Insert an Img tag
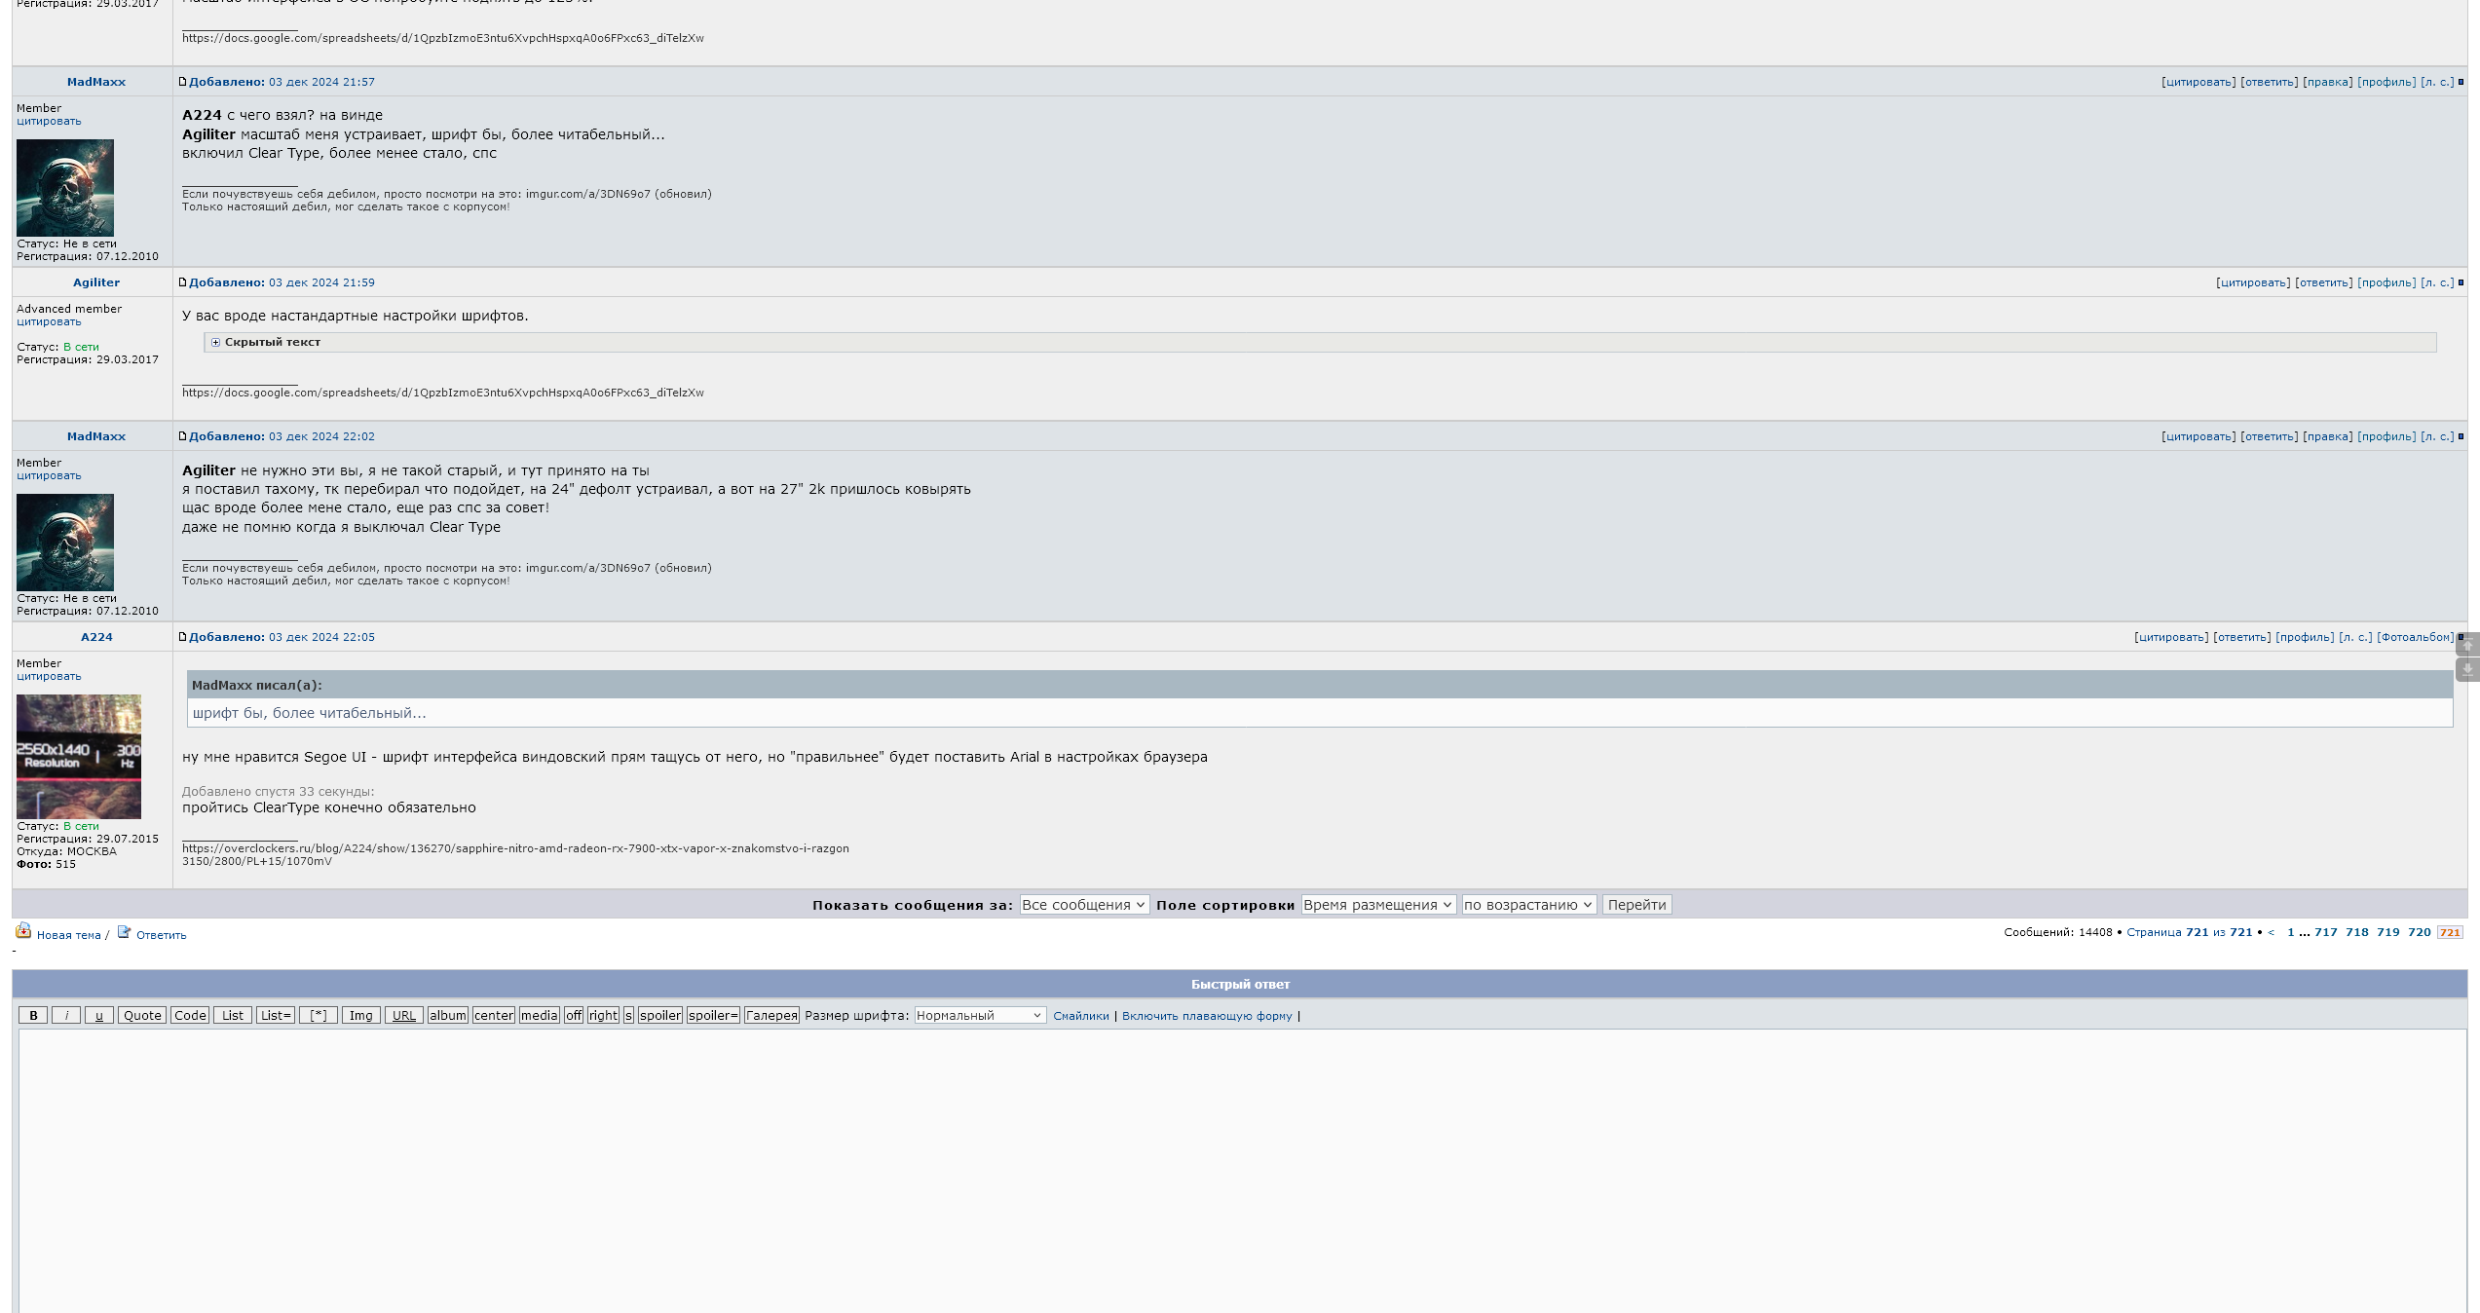Viewport: 2480px width, 1313px height. (360, 1015)
